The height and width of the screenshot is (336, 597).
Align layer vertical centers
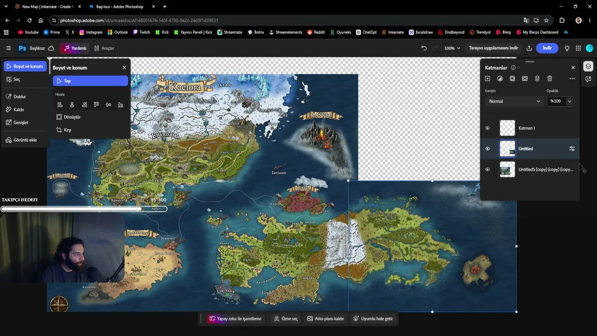pos(108,105)
